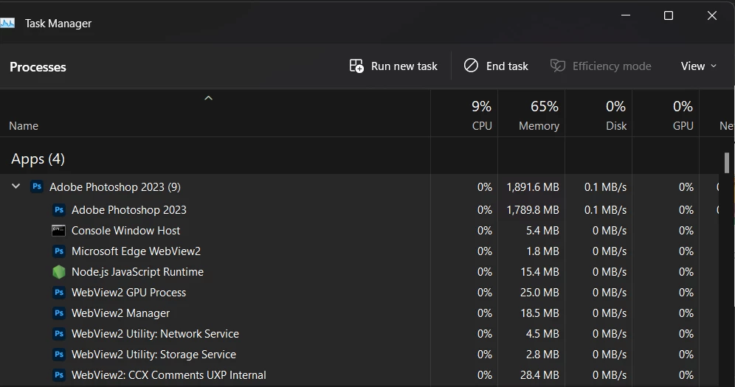Select the Microsoft Edge WebView2 process name
This screenshot has width=735, height=387.
[x=136, y=251]
